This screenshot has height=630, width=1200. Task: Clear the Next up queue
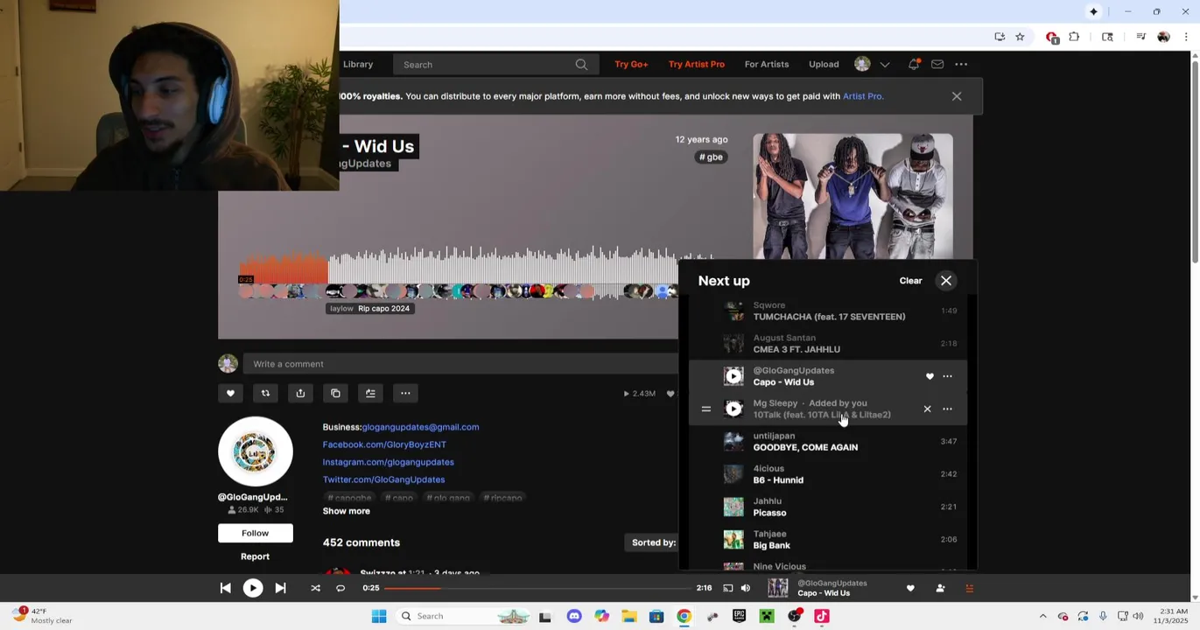click(910, 281)
